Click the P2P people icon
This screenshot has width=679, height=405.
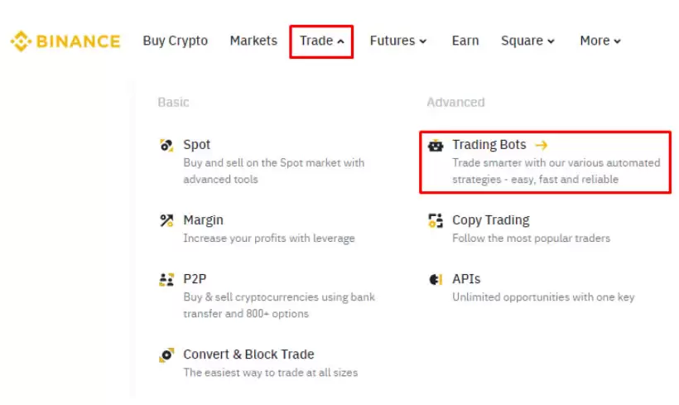click(x=166, y=279)
